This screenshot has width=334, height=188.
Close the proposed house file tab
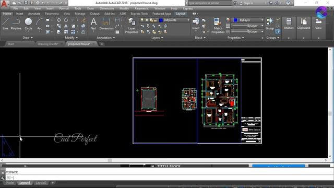click(x=94, y=44)
